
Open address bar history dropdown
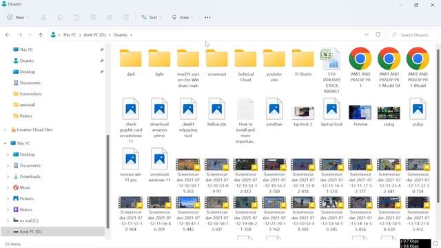(366, 34)
